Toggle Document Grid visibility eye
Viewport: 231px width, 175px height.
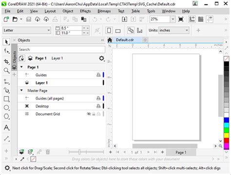89,114
